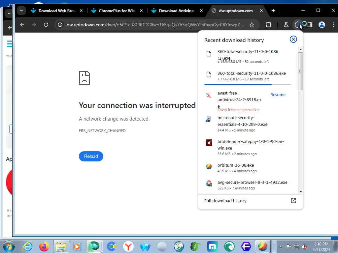Close the dw.uptodown.com tab

pyautogui.click(x=261, y=11)
